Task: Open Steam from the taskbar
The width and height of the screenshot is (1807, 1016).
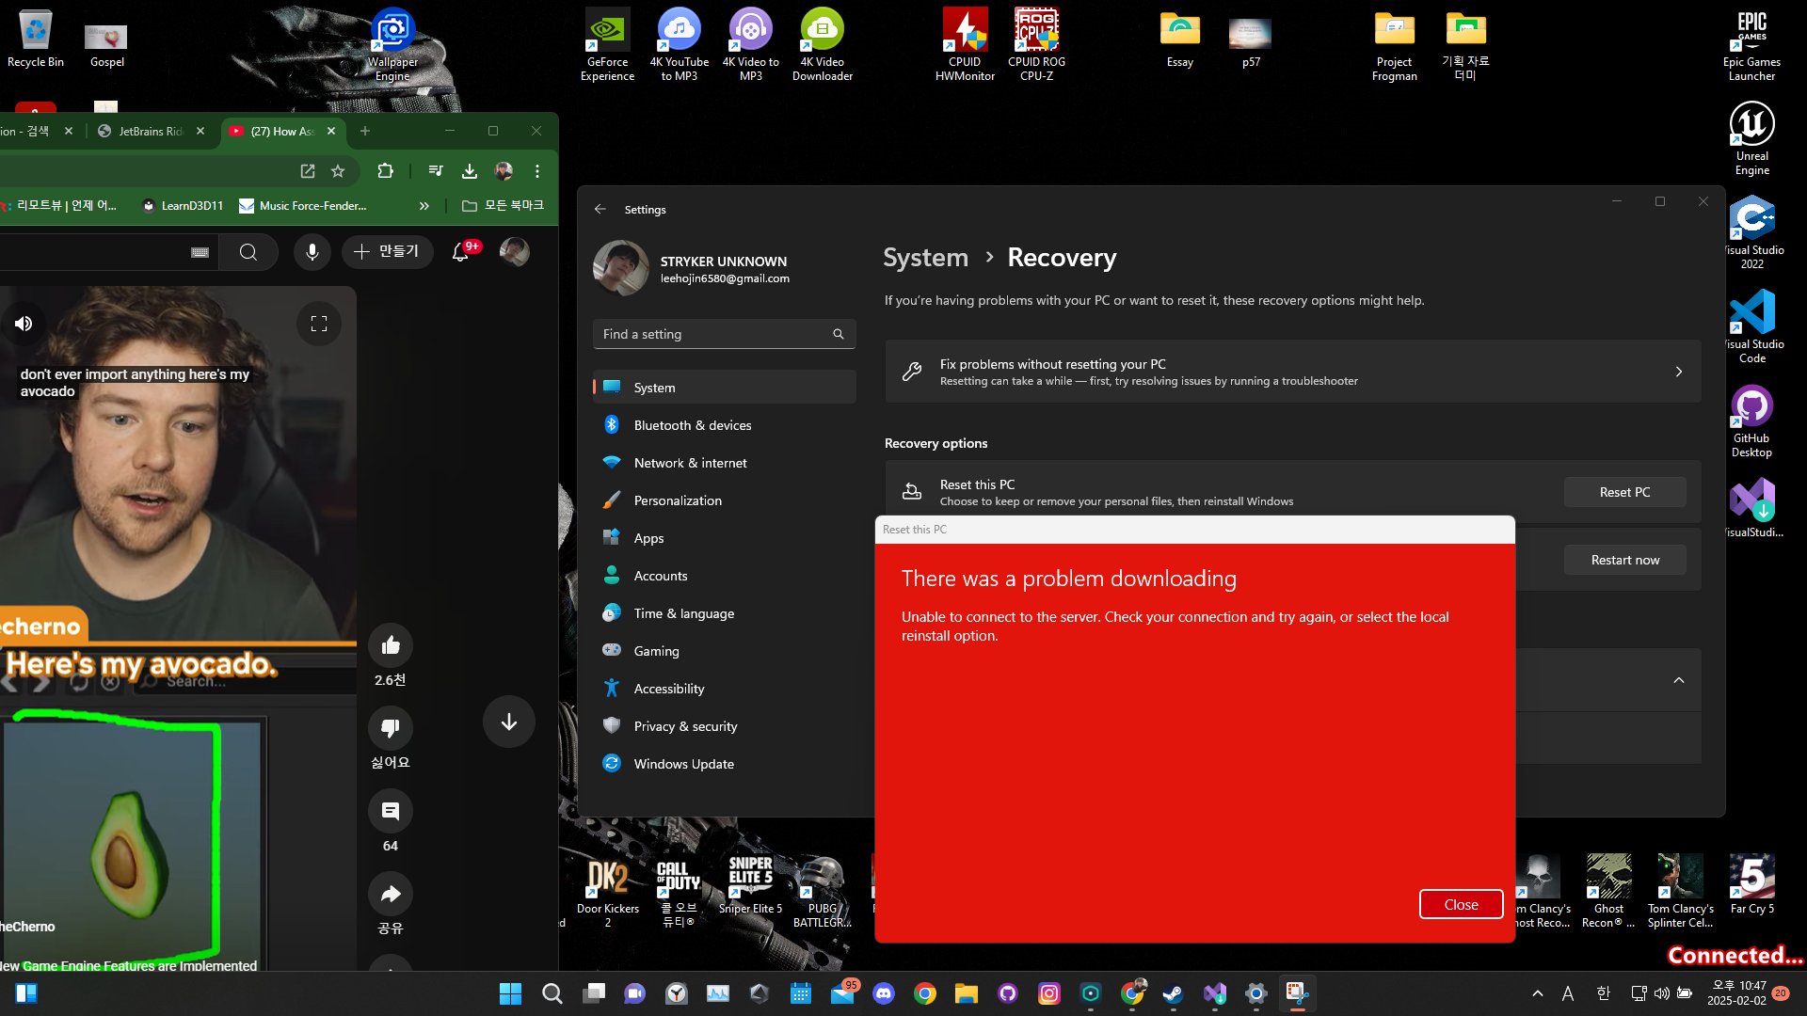Action: tap(1173, 993)
